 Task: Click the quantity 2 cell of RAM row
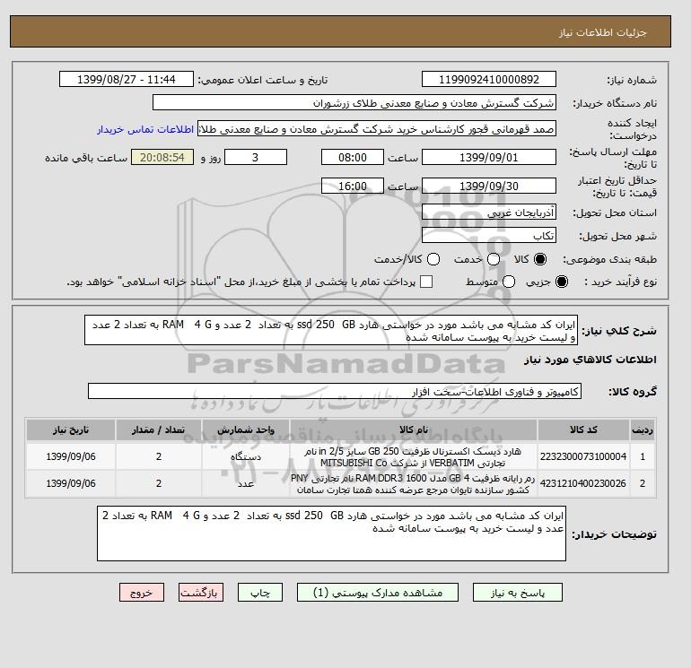pyautogui.click(x=159, y=483)
